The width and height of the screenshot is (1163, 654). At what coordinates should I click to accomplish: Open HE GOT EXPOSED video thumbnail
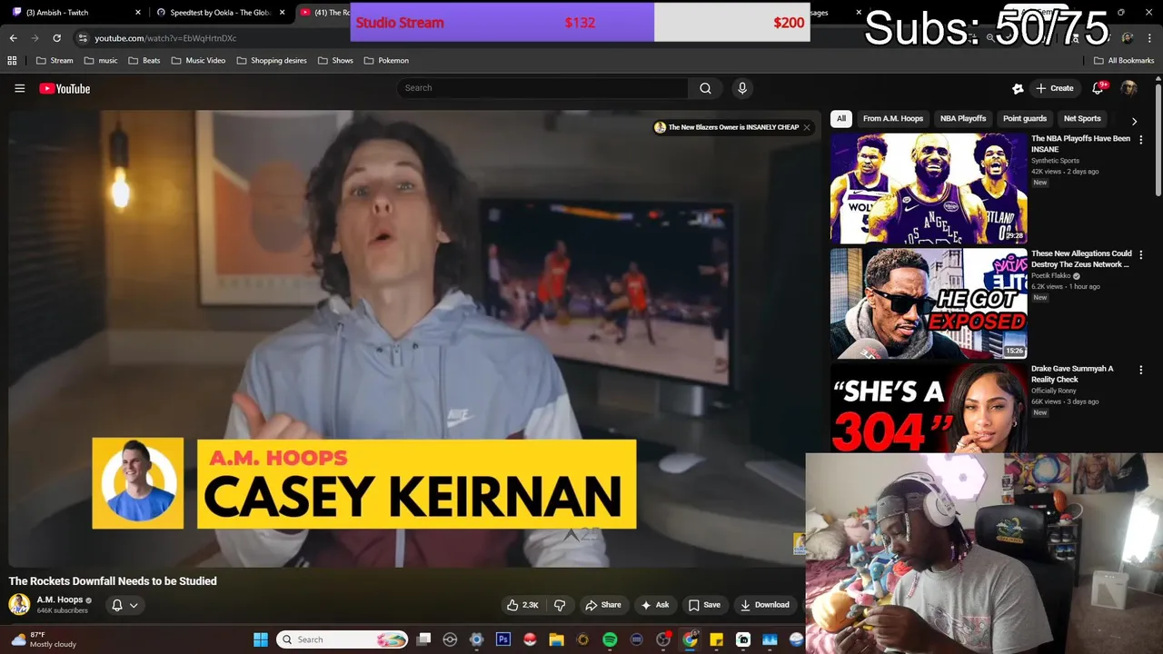click(929, 303)
